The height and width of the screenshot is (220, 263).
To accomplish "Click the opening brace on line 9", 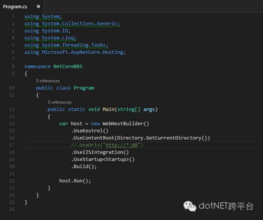I will point(26,73).
